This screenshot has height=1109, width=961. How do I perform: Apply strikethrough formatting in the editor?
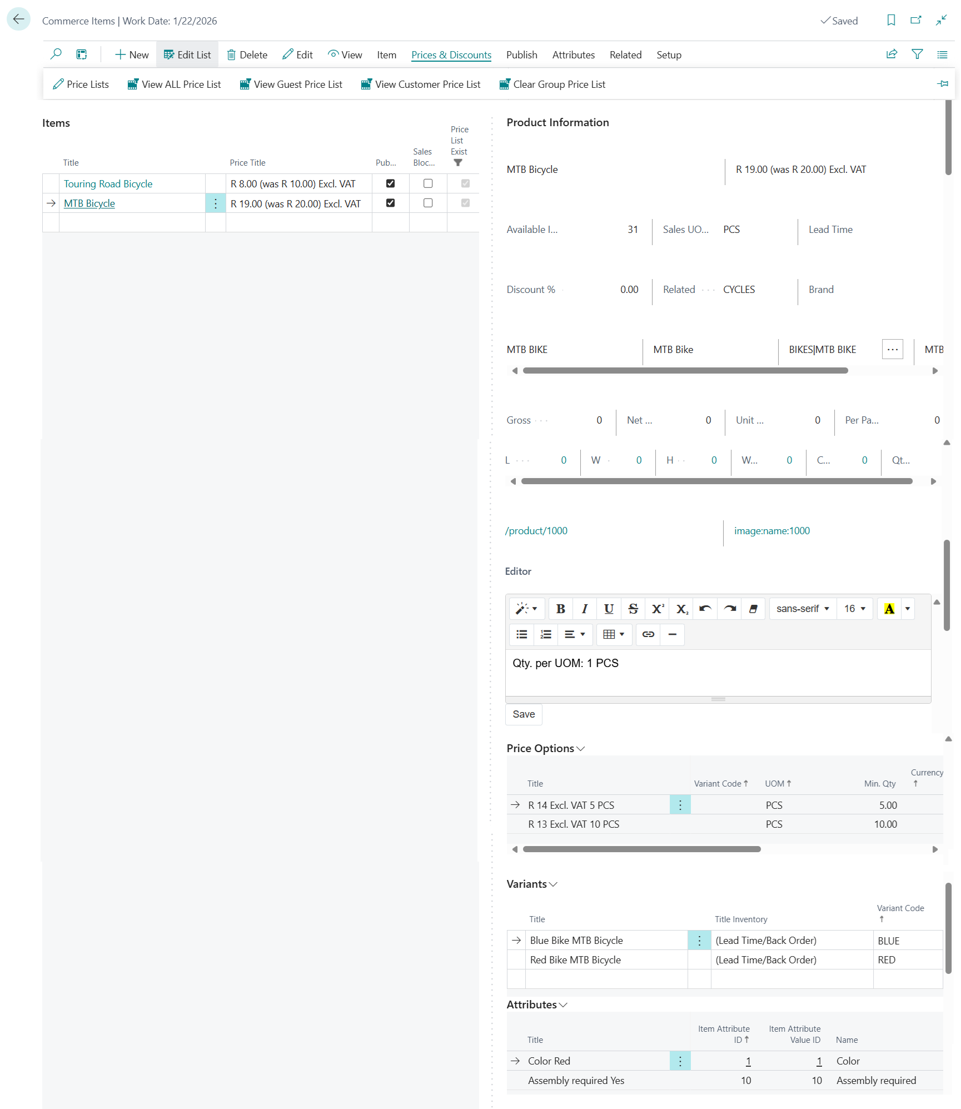click(x=633, y=608)
